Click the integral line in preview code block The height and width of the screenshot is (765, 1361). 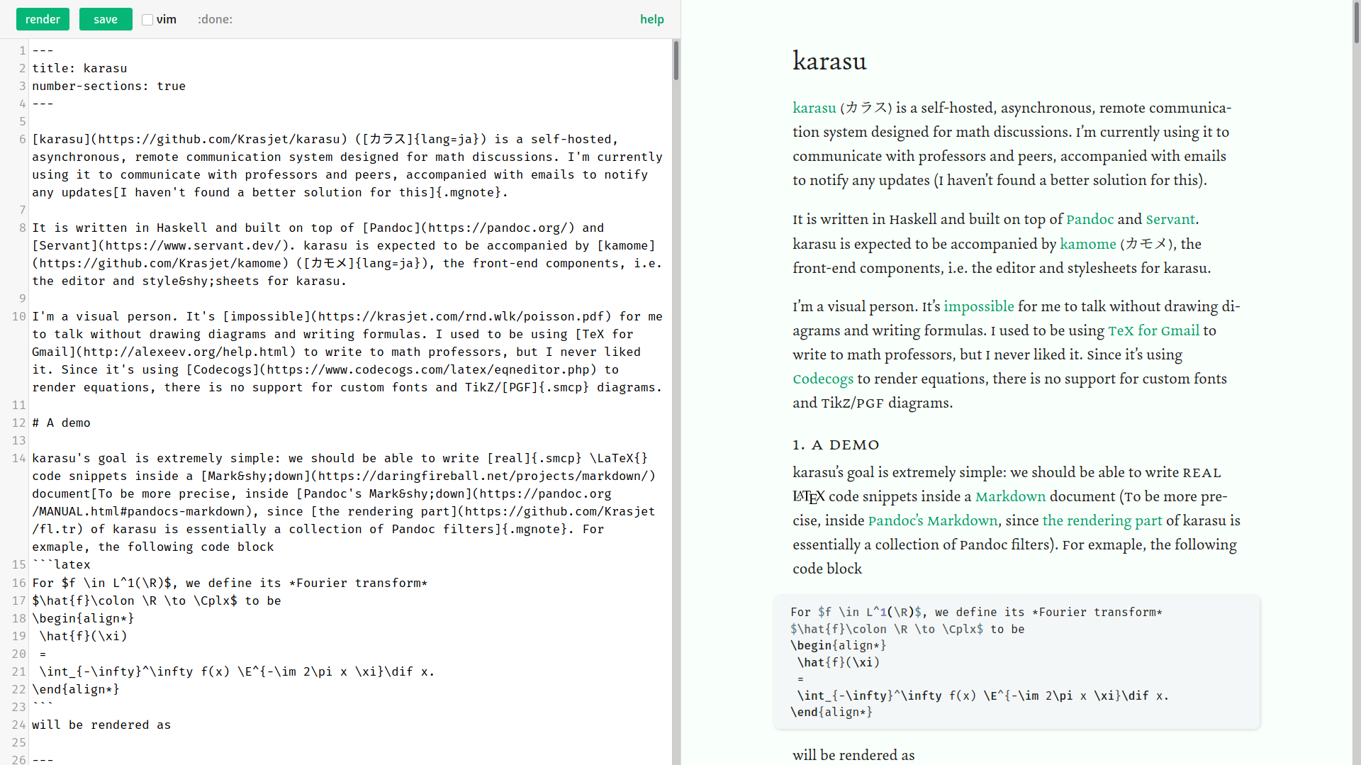[x=982, y=696]
